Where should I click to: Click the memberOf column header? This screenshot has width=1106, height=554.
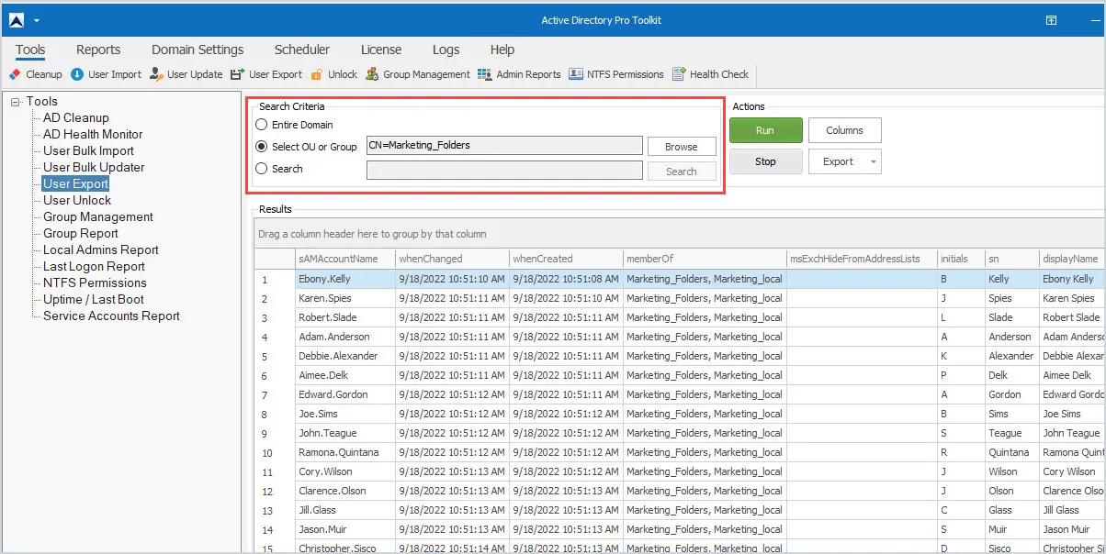click(x=705, y=259)
